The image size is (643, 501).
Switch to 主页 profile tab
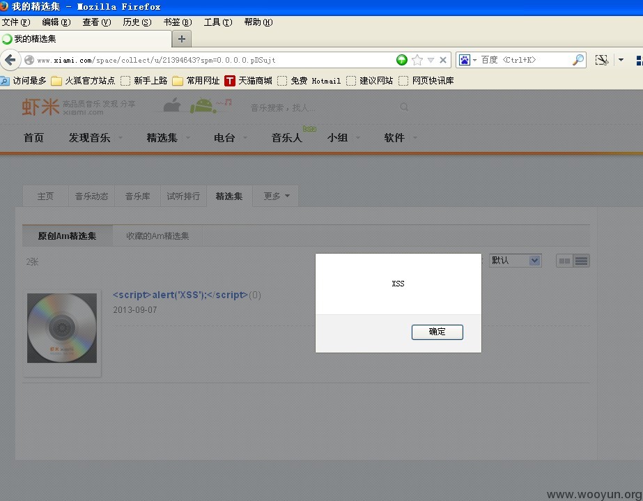click(45, 196)
